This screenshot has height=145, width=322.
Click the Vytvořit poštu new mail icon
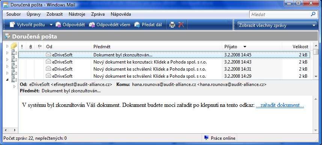click(12, 25)
